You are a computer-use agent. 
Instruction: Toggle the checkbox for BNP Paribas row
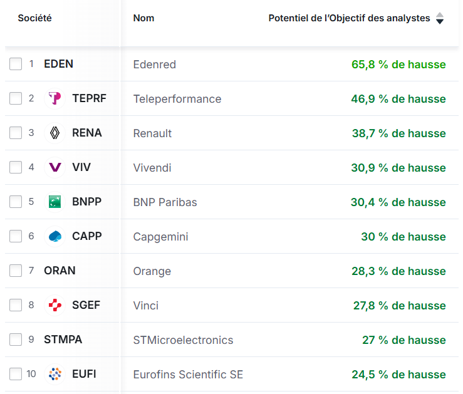[16, 202]
